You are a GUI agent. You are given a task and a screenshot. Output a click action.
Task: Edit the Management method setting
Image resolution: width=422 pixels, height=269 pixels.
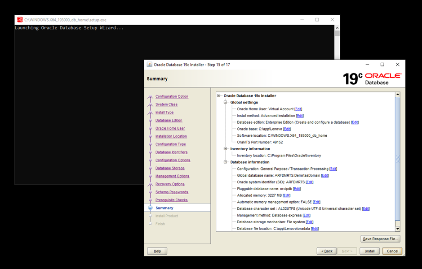[307, 215]
